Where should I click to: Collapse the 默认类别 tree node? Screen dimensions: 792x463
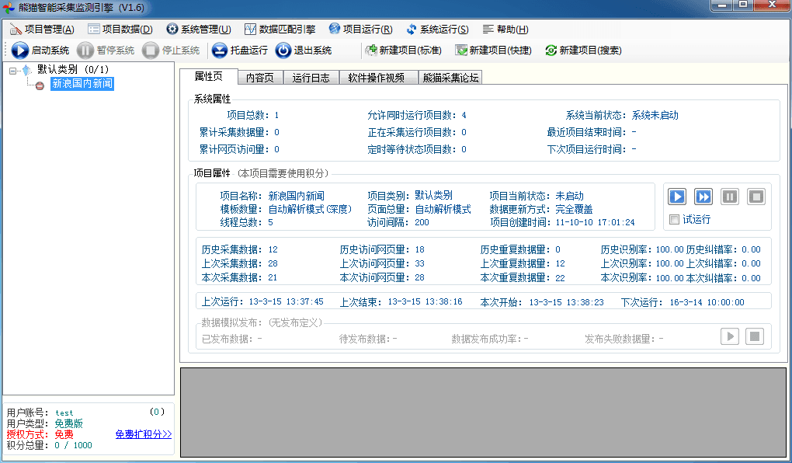coord(13,71)
